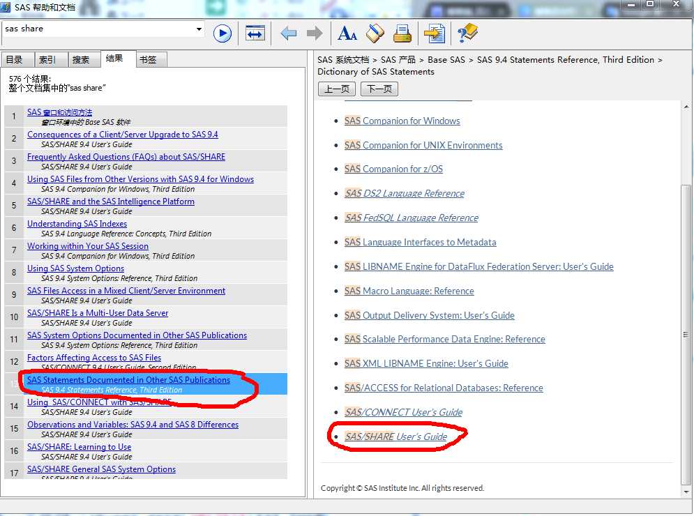Open 'Working within Your SAS Session' result

point(88,246)
